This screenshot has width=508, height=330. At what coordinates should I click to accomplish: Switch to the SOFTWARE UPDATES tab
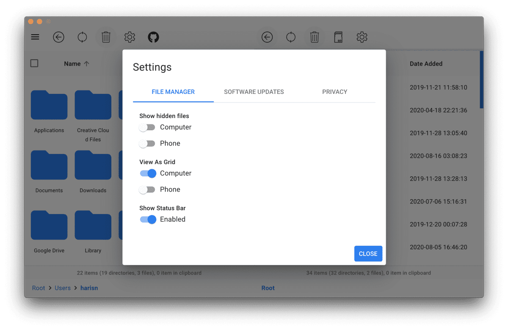(x=254, y=92)
